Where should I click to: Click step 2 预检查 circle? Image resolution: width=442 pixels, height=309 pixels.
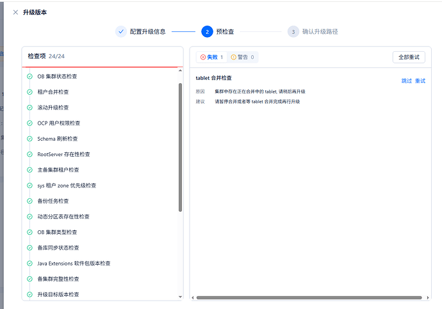click(x=207, y=31)
